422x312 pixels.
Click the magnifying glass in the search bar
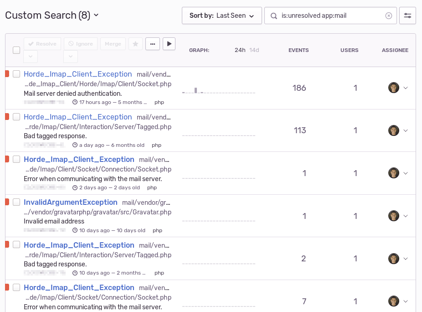click(x=273, y=15)
